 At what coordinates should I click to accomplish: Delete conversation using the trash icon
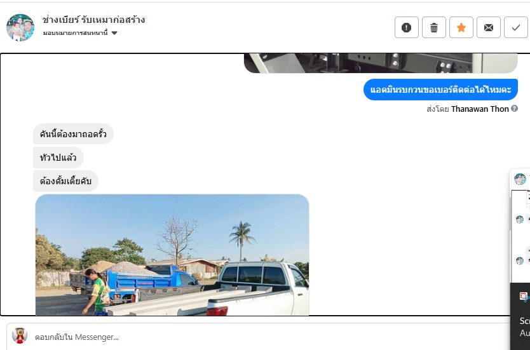[x=433, y=27]
